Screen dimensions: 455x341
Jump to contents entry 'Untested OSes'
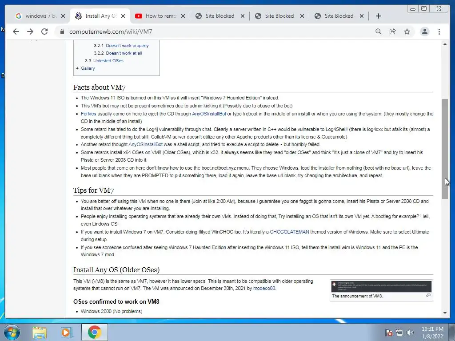tap(108, 60)
